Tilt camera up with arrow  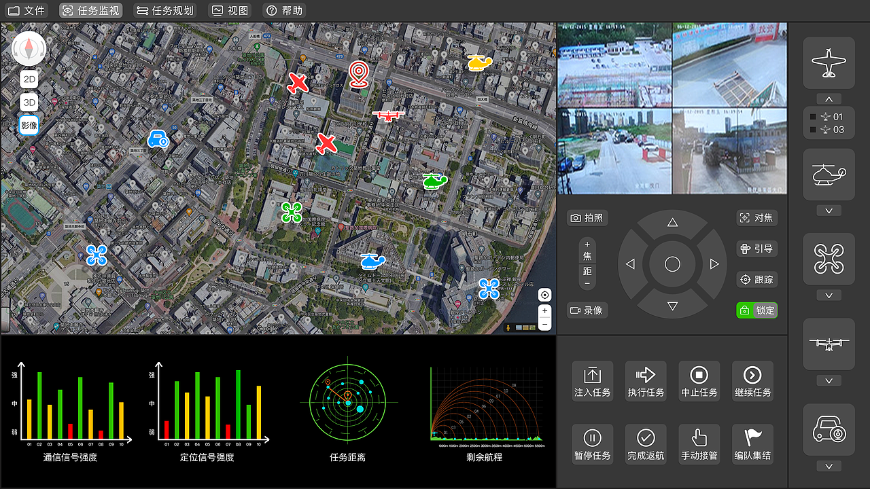(x=672, y=223)
